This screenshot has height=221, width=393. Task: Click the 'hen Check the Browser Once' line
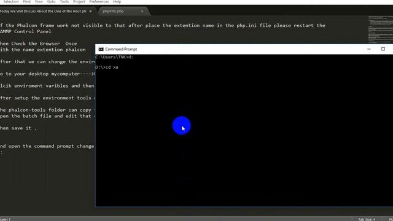pos(38,44)
